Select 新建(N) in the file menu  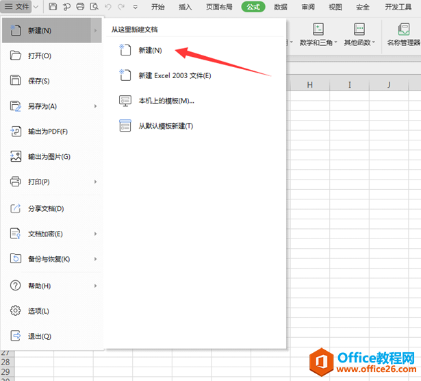coord(52,30)
